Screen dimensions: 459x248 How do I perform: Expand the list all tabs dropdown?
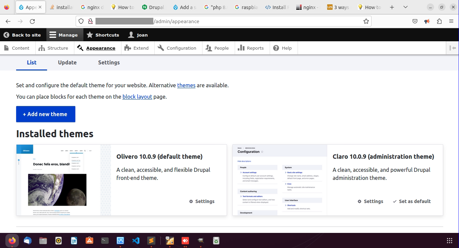(406, 7)
